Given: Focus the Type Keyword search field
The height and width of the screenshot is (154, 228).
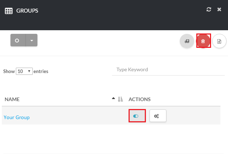Looking at the screenshot, I should coord(168,69).
